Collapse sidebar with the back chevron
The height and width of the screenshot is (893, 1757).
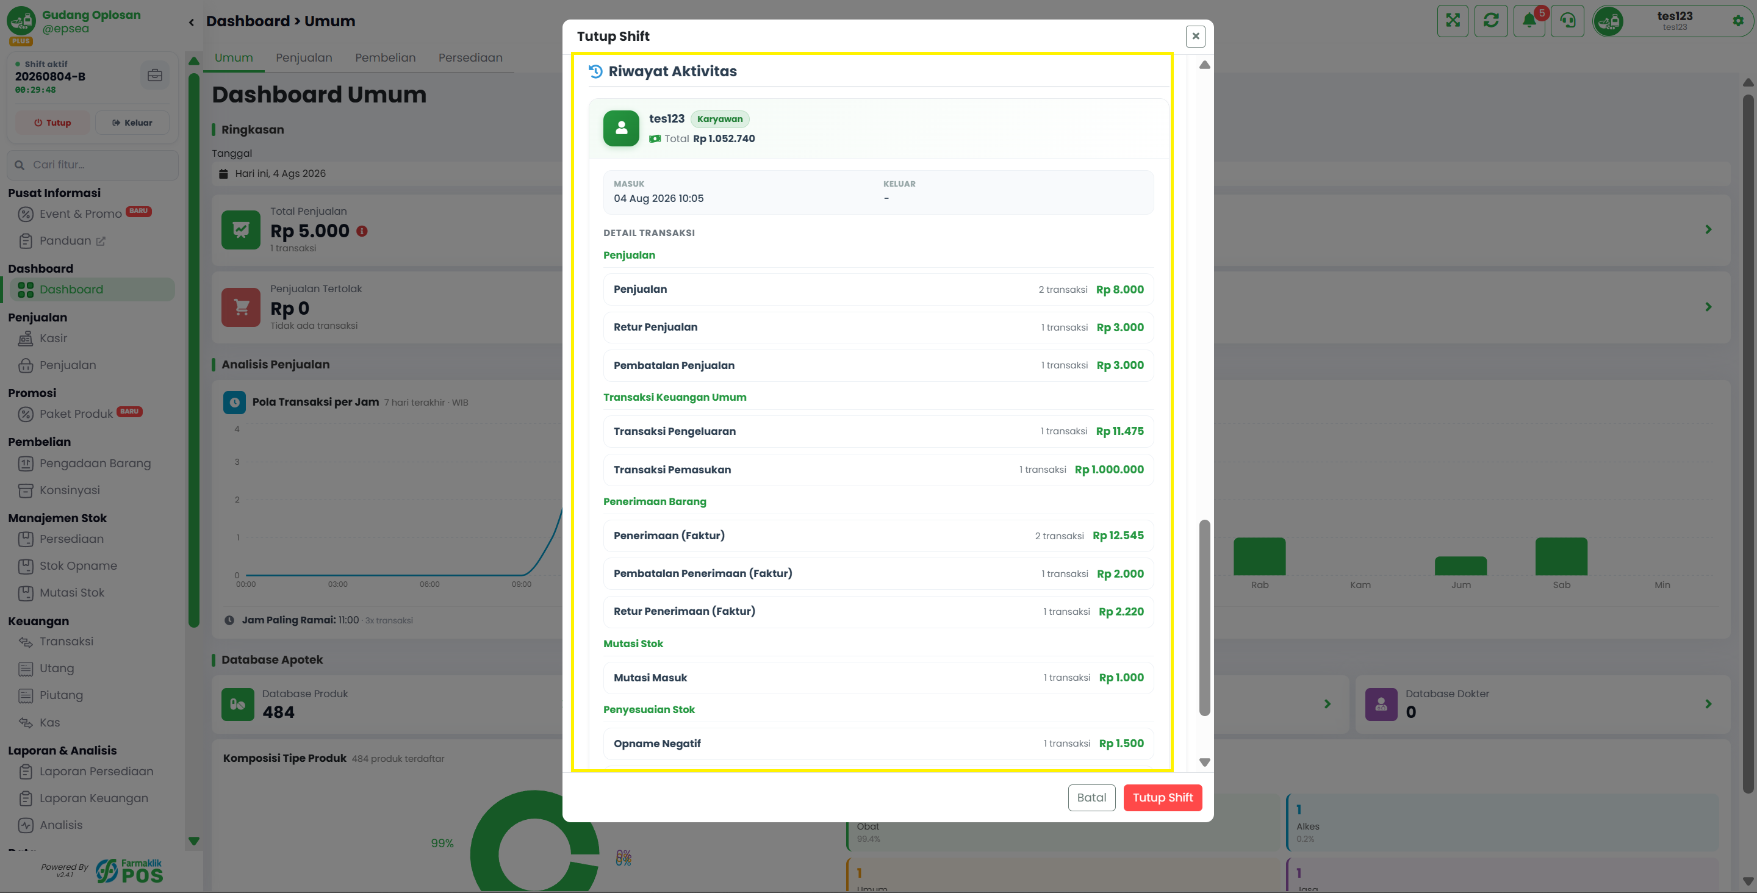tap(191, 22)
